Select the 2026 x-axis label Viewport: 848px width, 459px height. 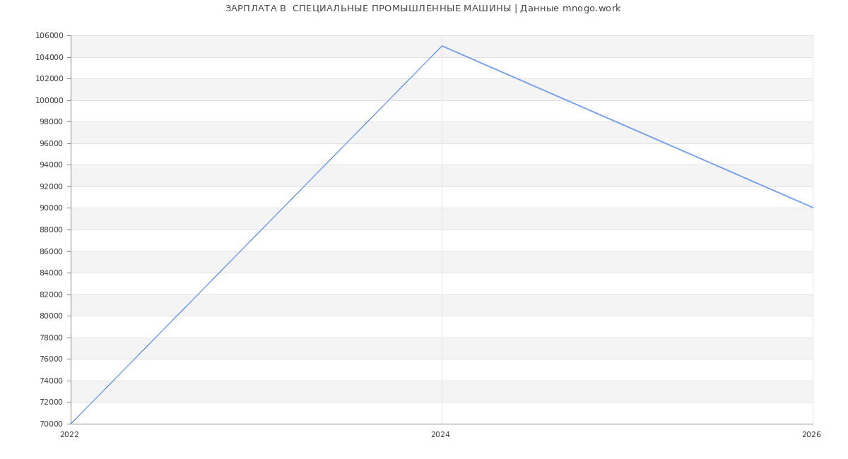(x=811, y=435)
